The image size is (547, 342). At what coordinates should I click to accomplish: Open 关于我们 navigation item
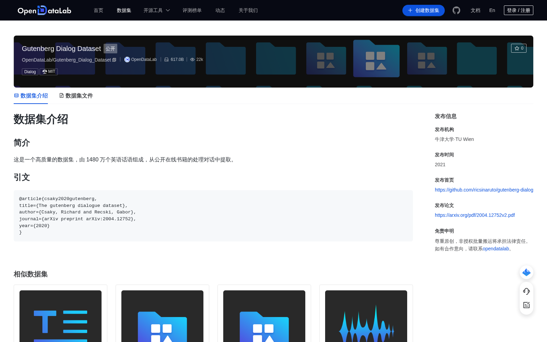pos(248,10)
